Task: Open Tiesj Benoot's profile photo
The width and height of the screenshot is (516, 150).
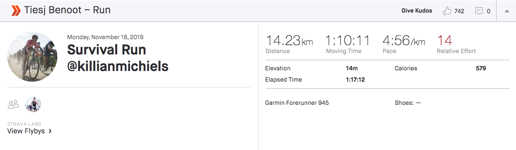Action: tap(32, 57)
